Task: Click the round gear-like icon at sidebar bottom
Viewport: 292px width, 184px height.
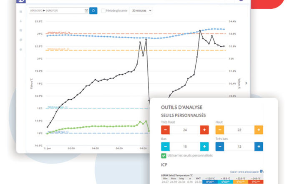Action: tap(21, 50)
